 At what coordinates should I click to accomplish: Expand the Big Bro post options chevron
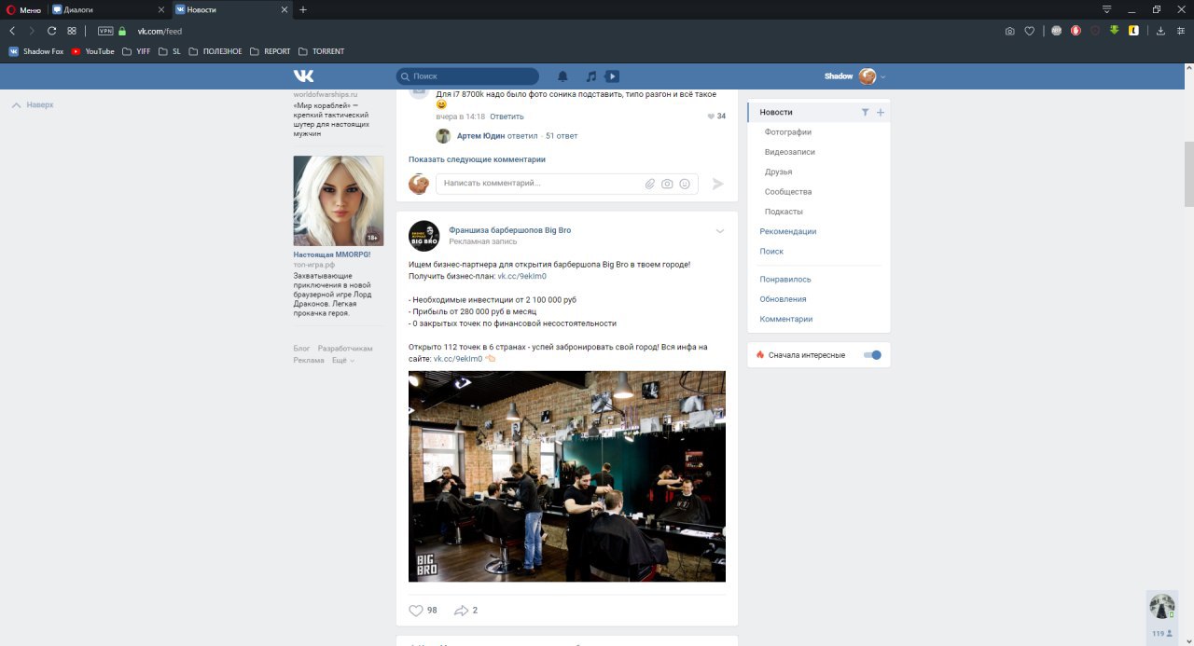720,231
